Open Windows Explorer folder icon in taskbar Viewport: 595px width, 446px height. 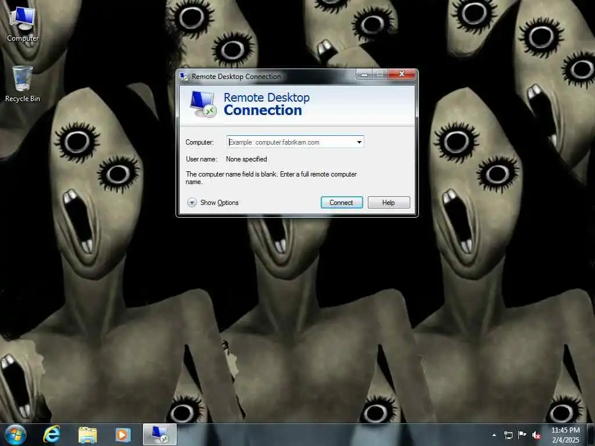tap(87, 435)
